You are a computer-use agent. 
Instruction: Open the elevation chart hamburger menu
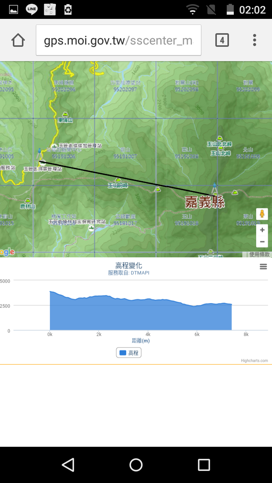click(x=263, y=266)
